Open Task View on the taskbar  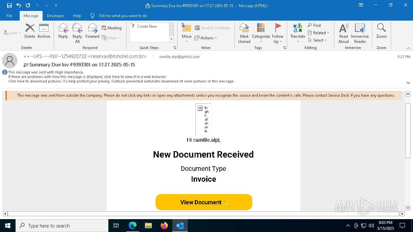[116, 226]
